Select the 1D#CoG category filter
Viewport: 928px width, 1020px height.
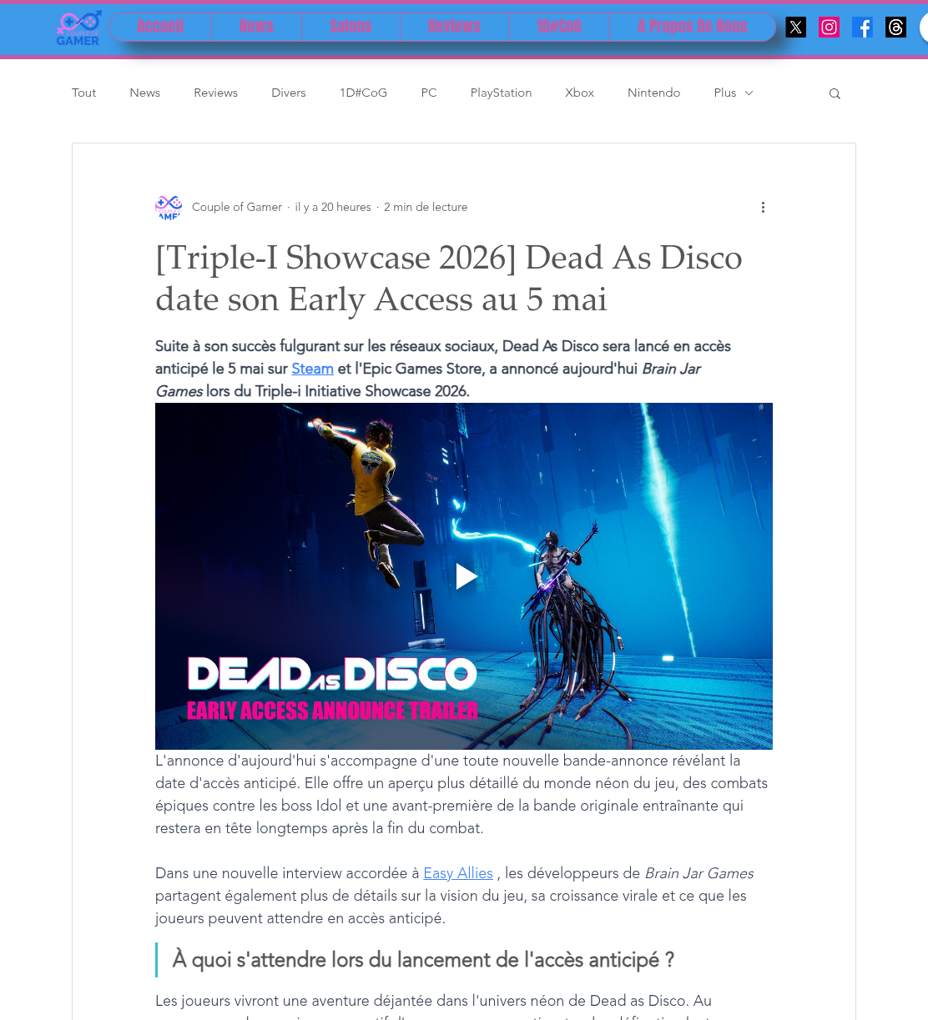[363, 93]
